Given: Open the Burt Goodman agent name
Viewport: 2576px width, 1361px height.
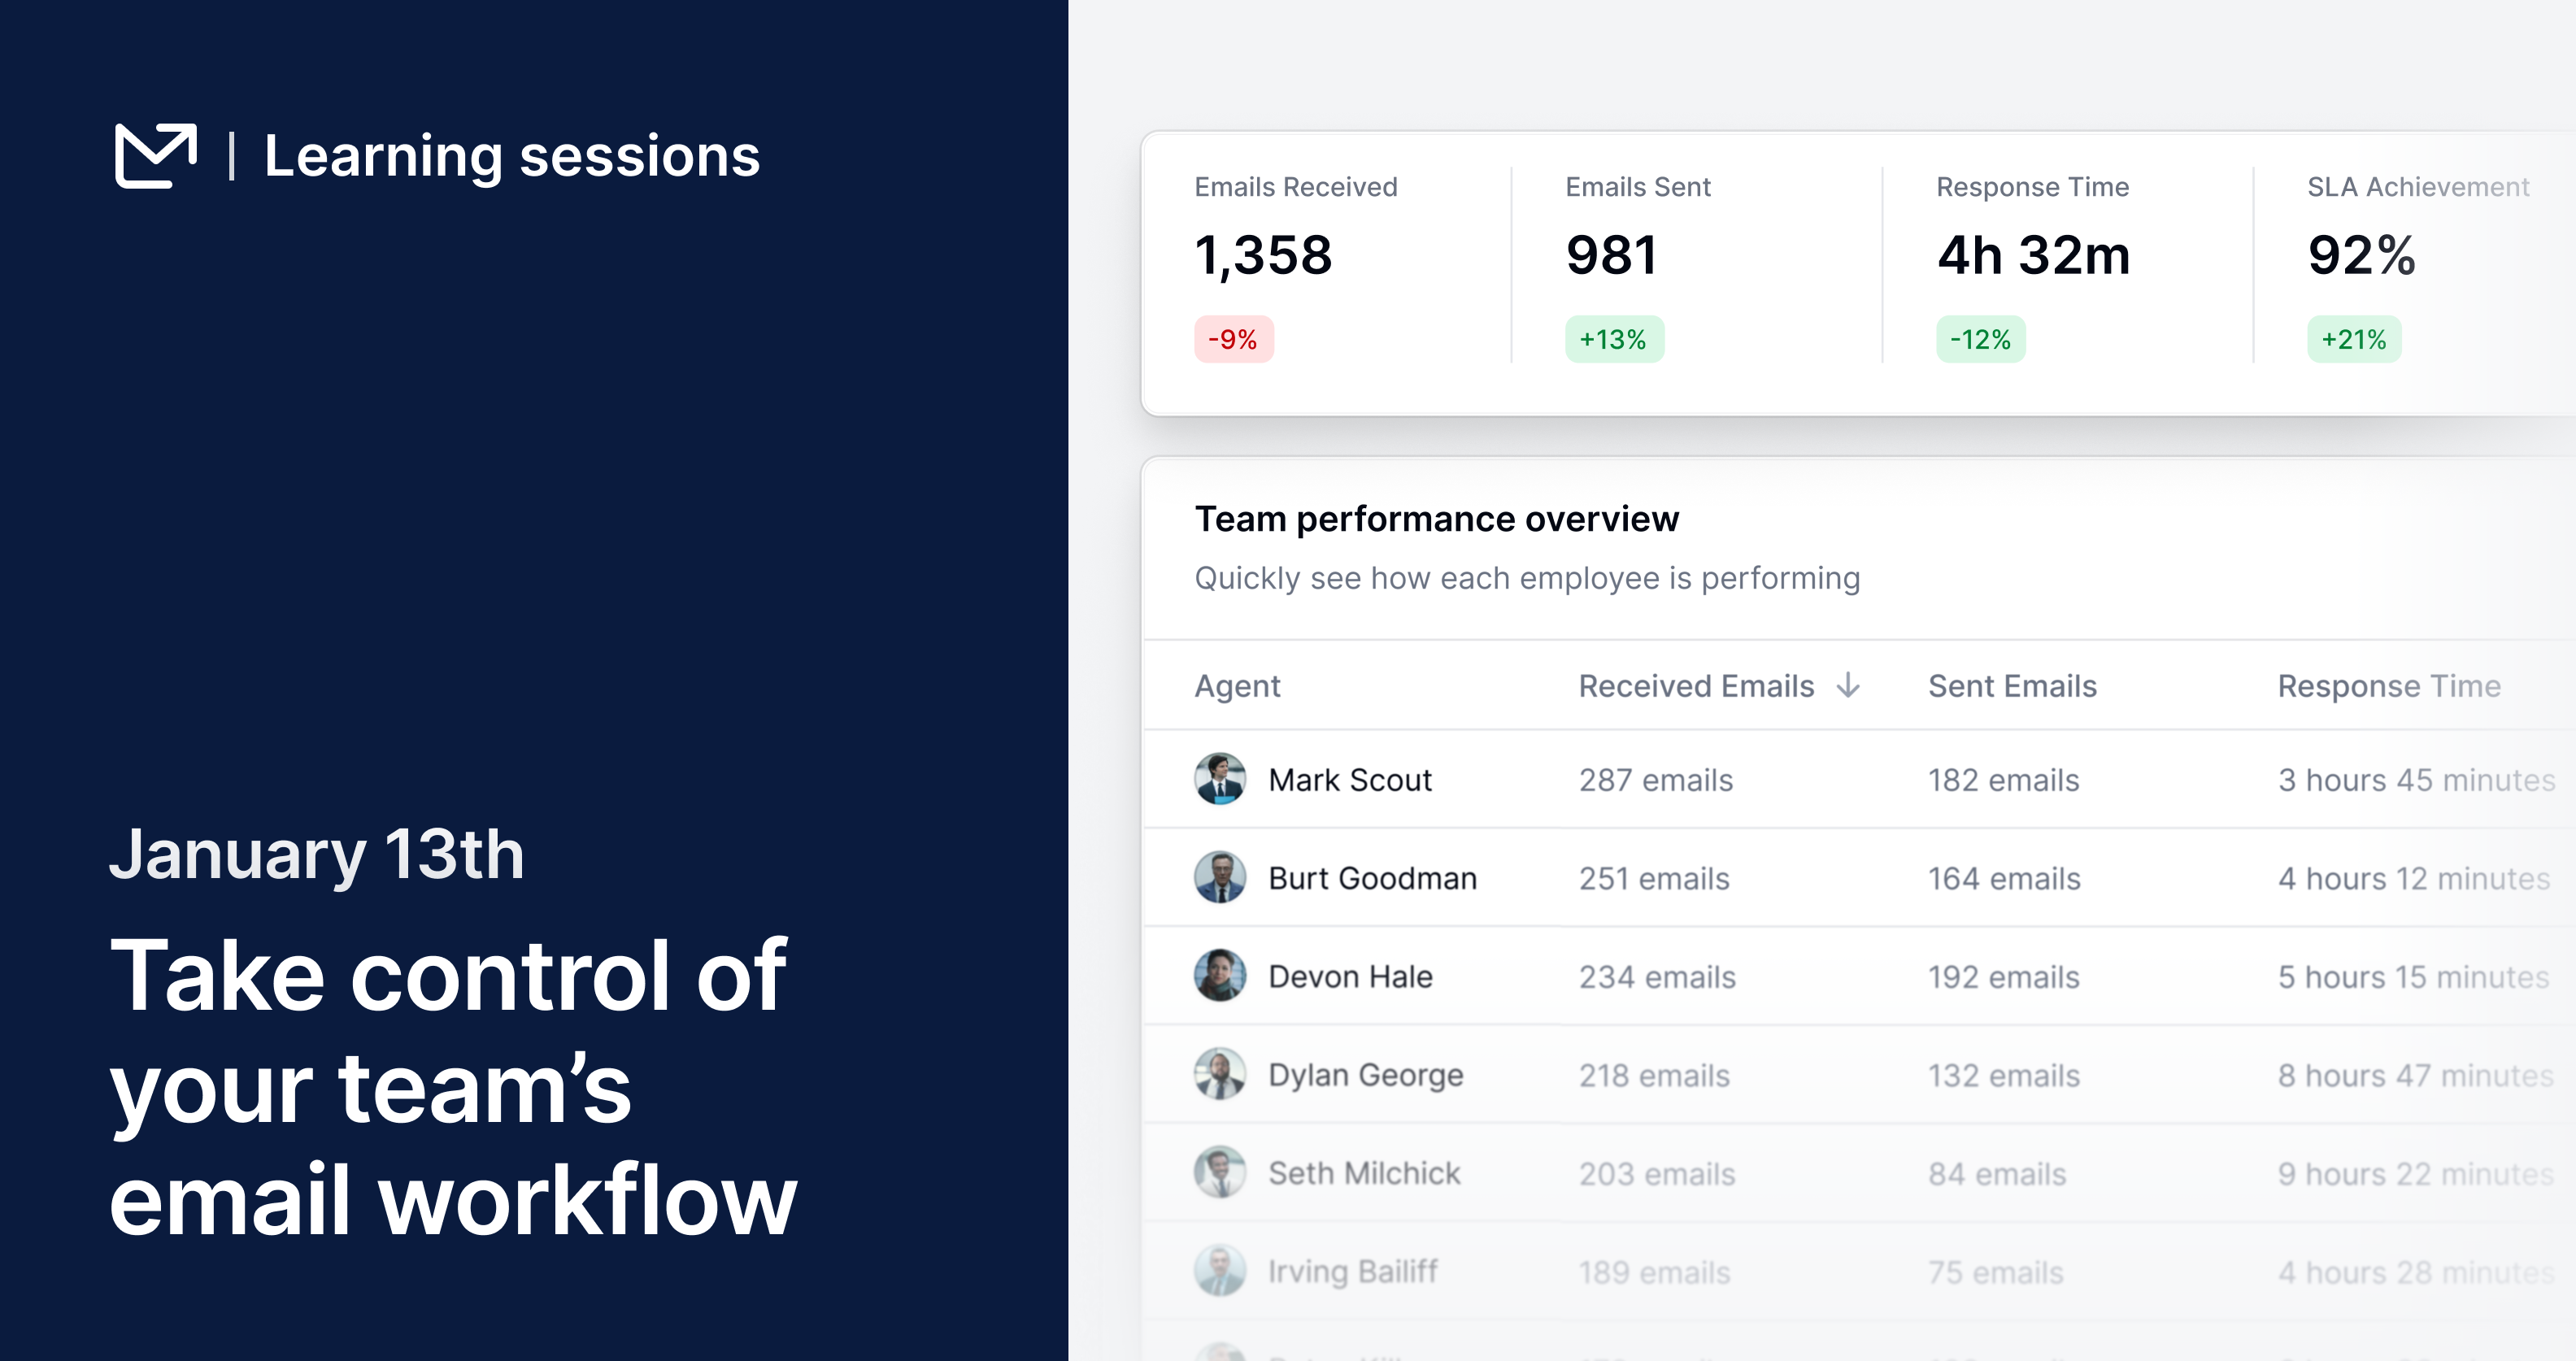Looking at the screenshot, I should 1372,878.
